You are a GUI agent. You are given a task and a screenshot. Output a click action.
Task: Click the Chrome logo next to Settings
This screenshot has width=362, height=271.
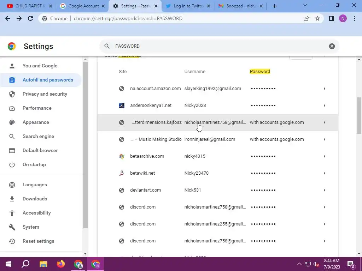[x=12, y=46]
